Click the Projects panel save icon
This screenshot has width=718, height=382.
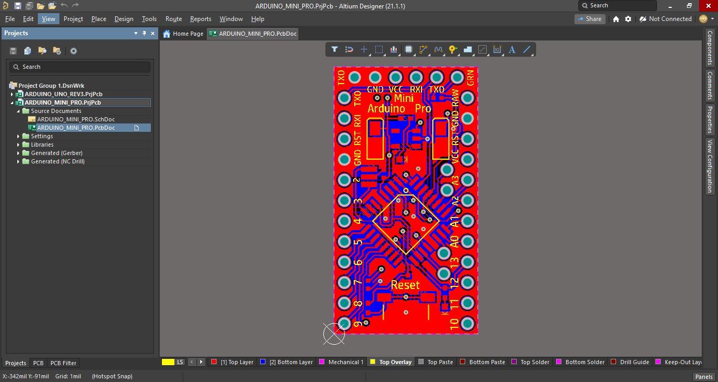coord(13,51)
